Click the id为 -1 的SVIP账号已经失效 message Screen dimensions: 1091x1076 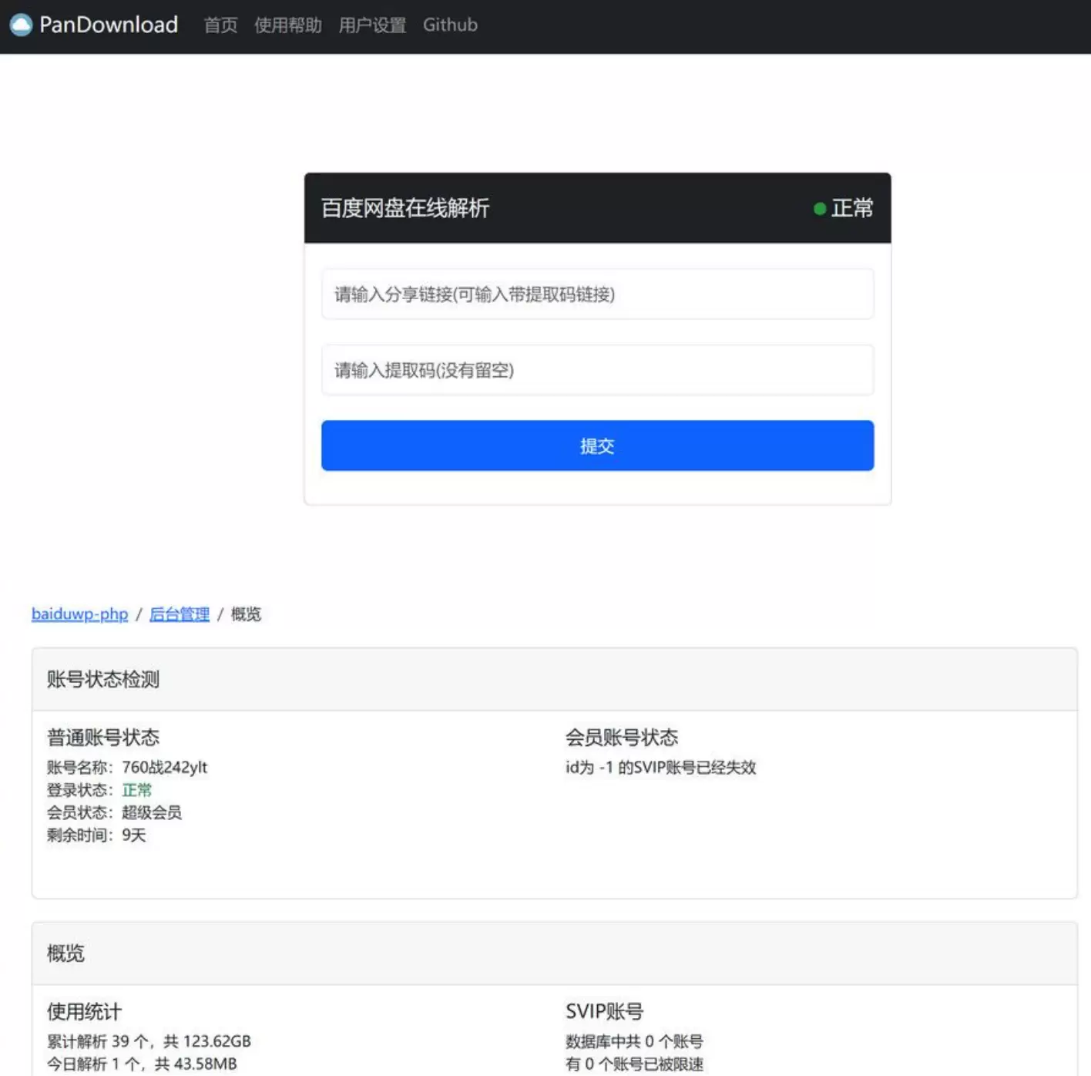661,768
